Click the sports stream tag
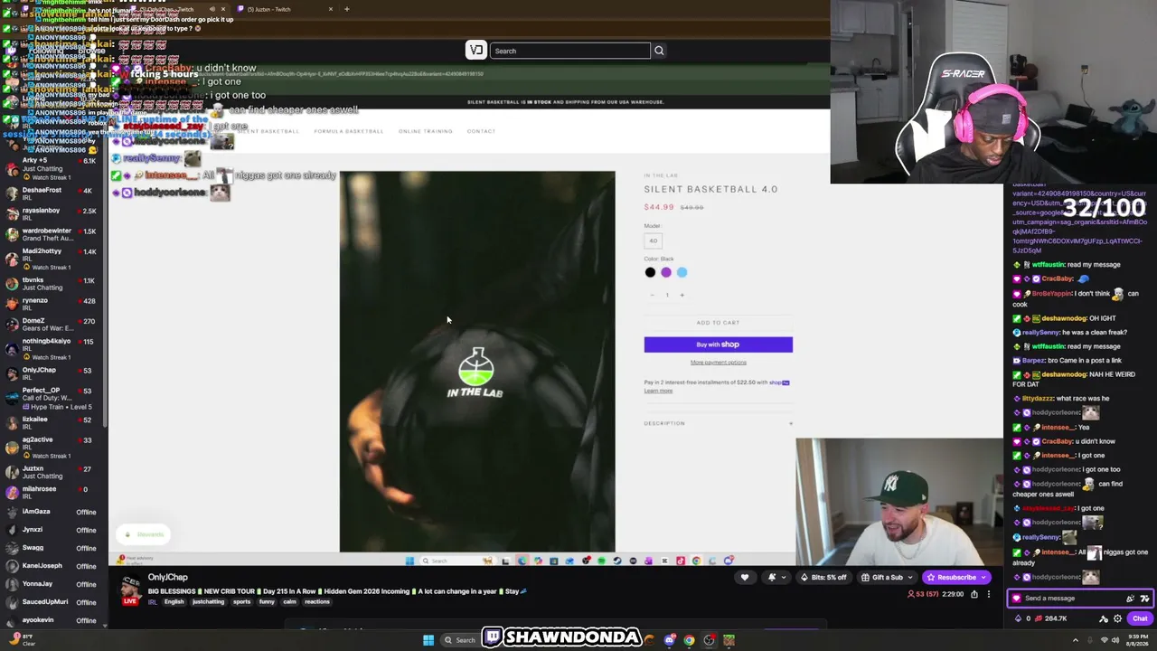 click(242, 602)
